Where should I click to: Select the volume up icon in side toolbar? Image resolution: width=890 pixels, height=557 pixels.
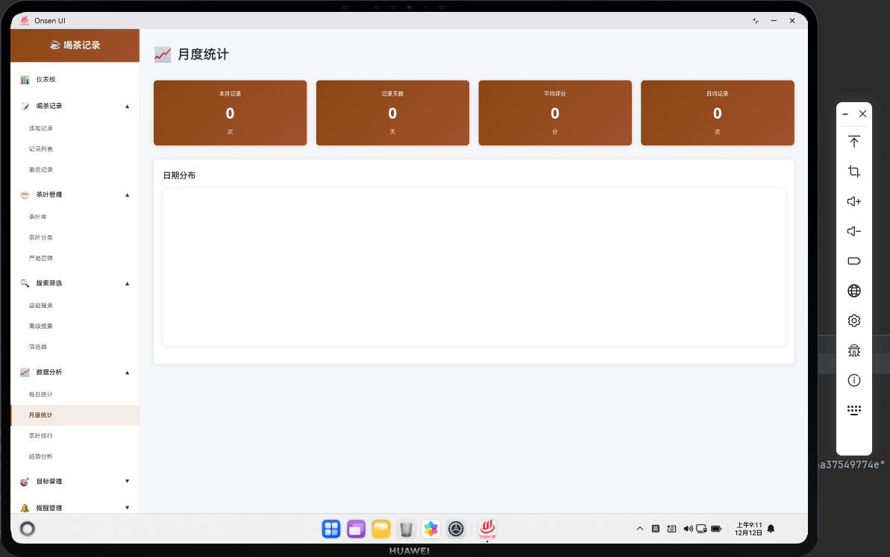pos(853,201)
